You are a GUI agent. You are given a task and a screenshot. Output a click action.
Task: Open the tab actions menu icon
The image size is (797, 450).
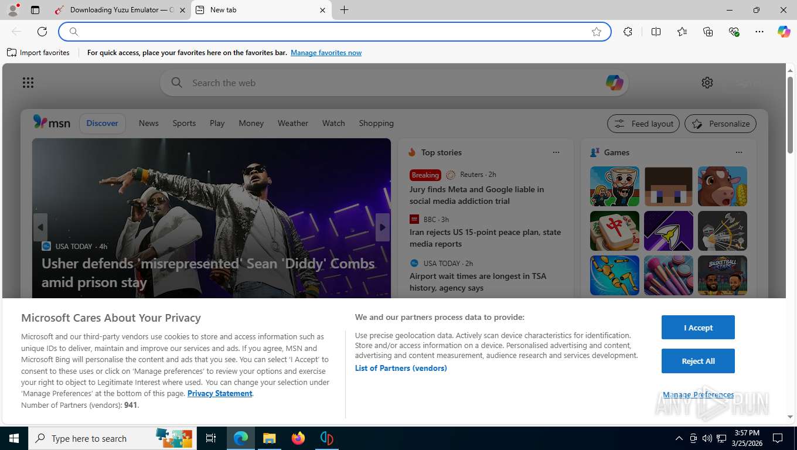click(x=35, y=10)
